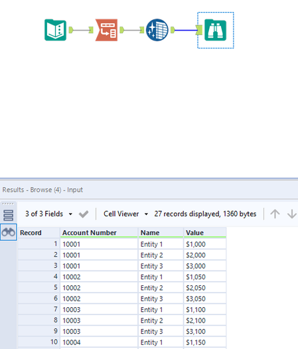Click the Input Data tool output anchor
Image resolution: width=298 pixels, height=349 pixels.
[71, 30]
